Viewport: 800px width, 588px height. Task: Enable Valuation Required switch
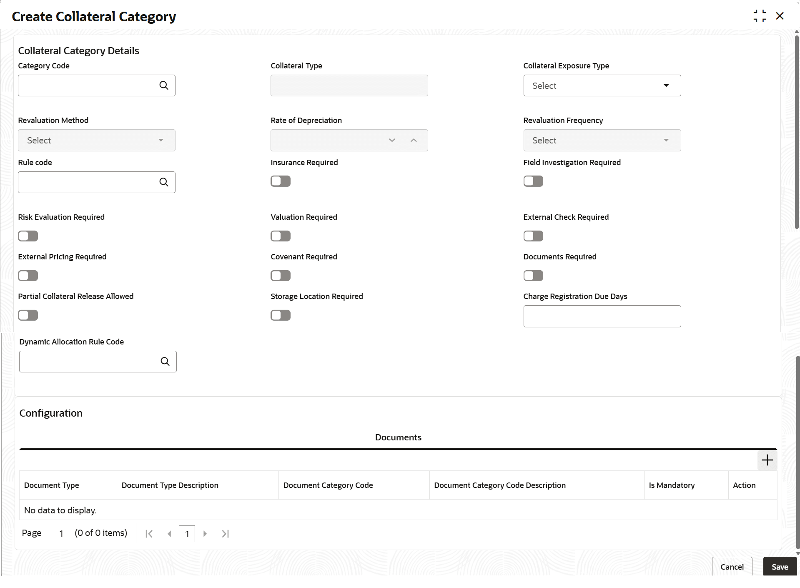point(281,236)
